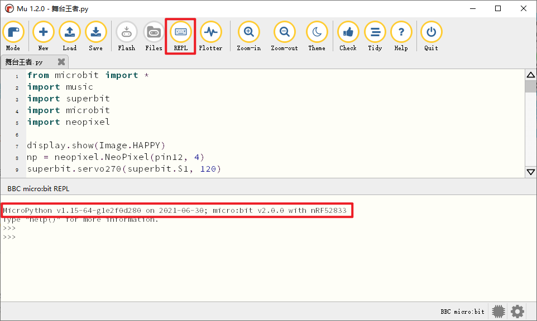Click the editor vertical scrollbar thumb
This screenshot has height=321, width=537.
pyautogui.click(x=531, y=86)
